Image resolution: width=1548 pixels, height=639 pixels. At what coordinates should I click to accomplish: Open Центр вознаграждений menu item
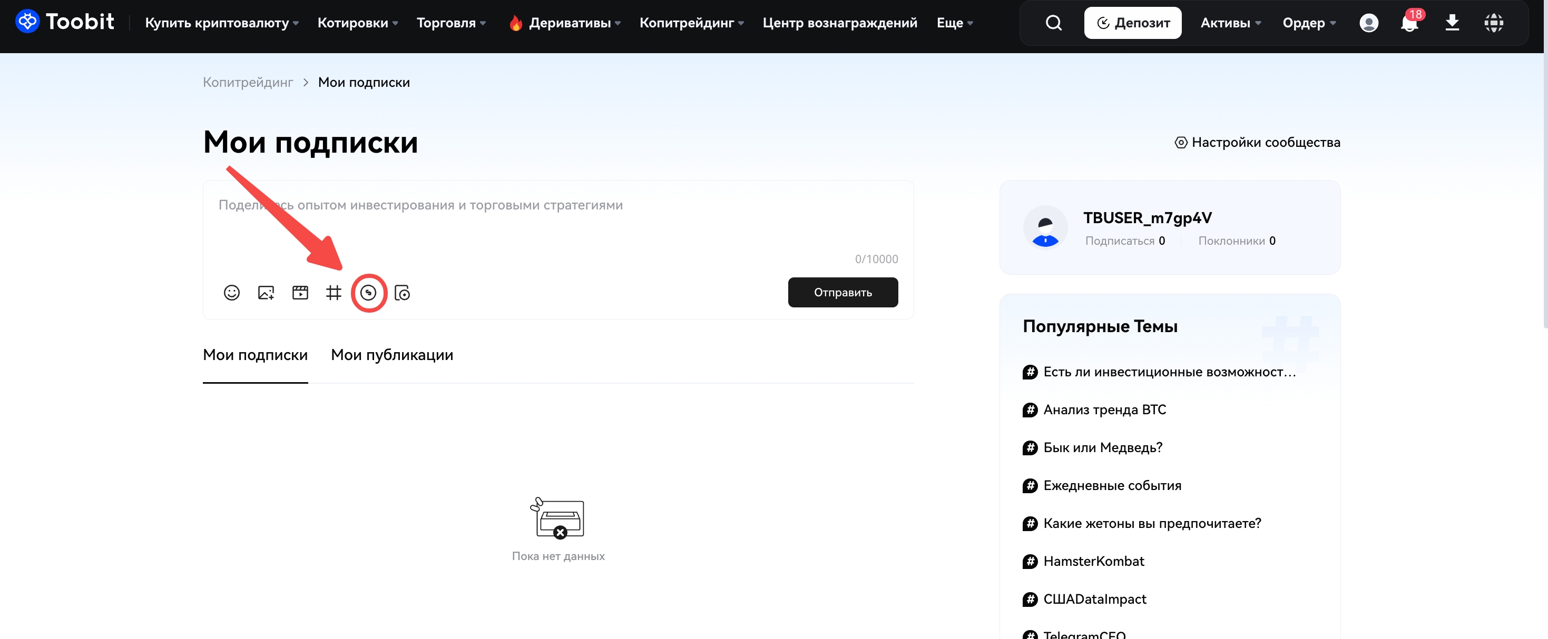(x=839, y=23)
